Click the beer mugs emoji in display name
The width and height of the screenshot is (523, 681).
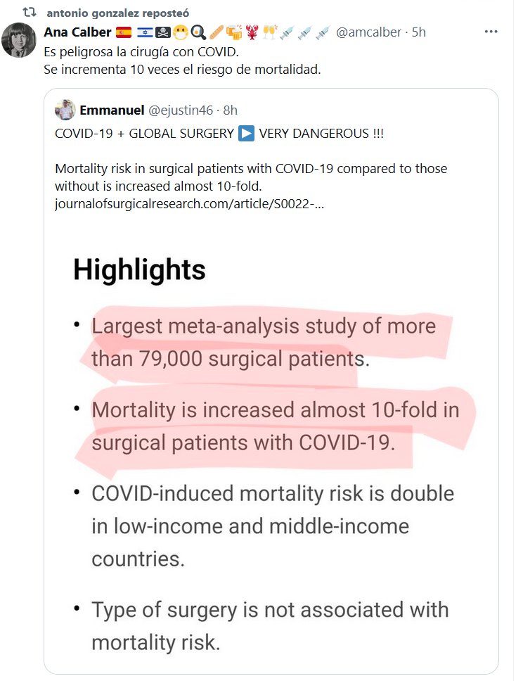point(233,32)
